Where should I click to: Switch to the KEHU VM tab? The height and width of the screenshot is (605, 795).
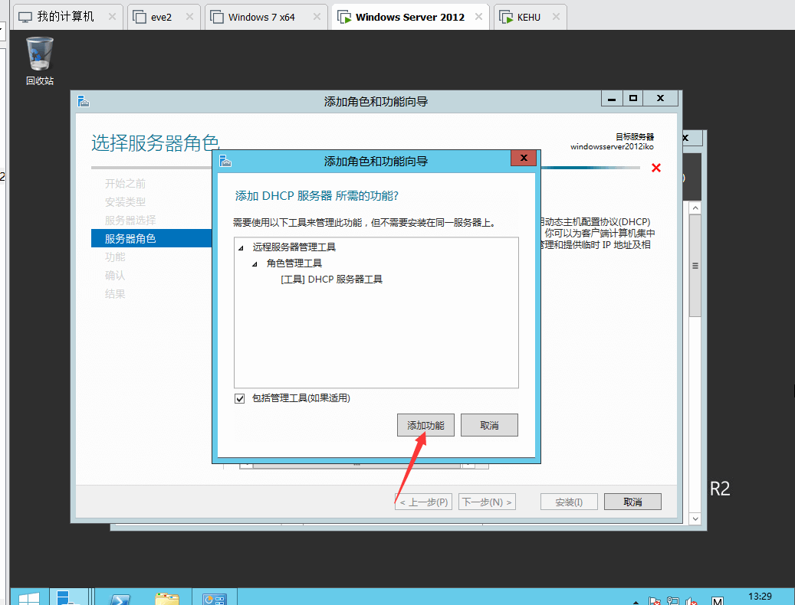click(x=529, y=17)
